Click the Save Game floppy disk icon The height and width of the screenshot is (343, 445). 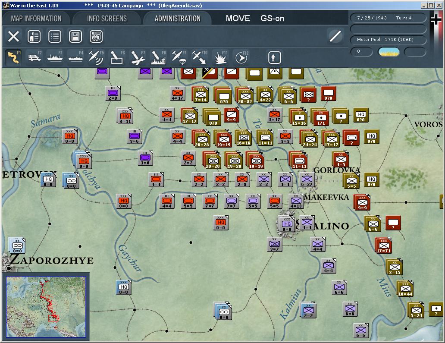75,36
